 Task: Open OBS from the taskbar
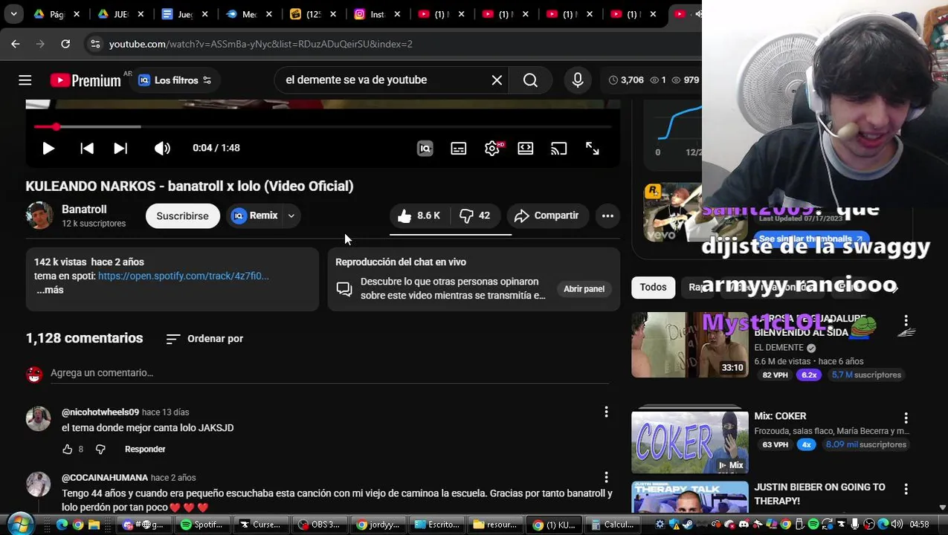(319, 525)
